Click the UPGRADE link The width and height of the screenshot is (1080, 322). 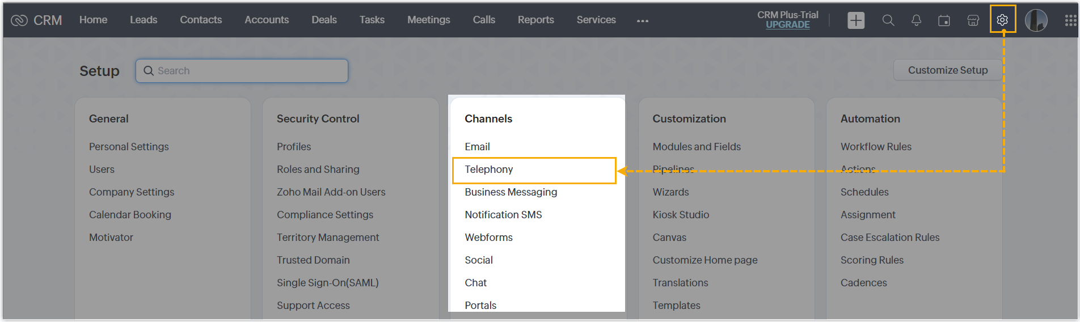click(x=787, y=25)
